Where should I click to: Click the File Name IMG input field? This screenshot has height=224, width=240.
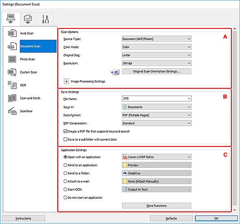(x=157, y=99)
